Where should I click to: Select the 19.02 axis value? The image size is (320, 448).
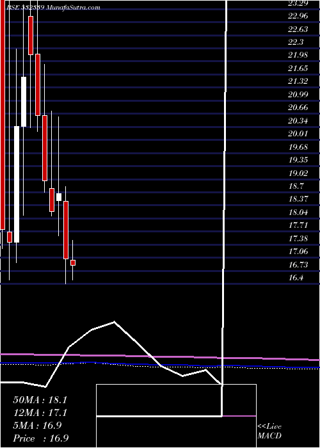pos(298,173)
